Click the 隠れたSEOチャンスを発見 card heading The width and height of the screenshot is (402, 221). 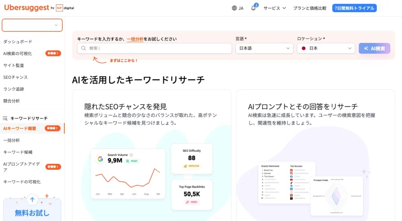coord(126,107)
